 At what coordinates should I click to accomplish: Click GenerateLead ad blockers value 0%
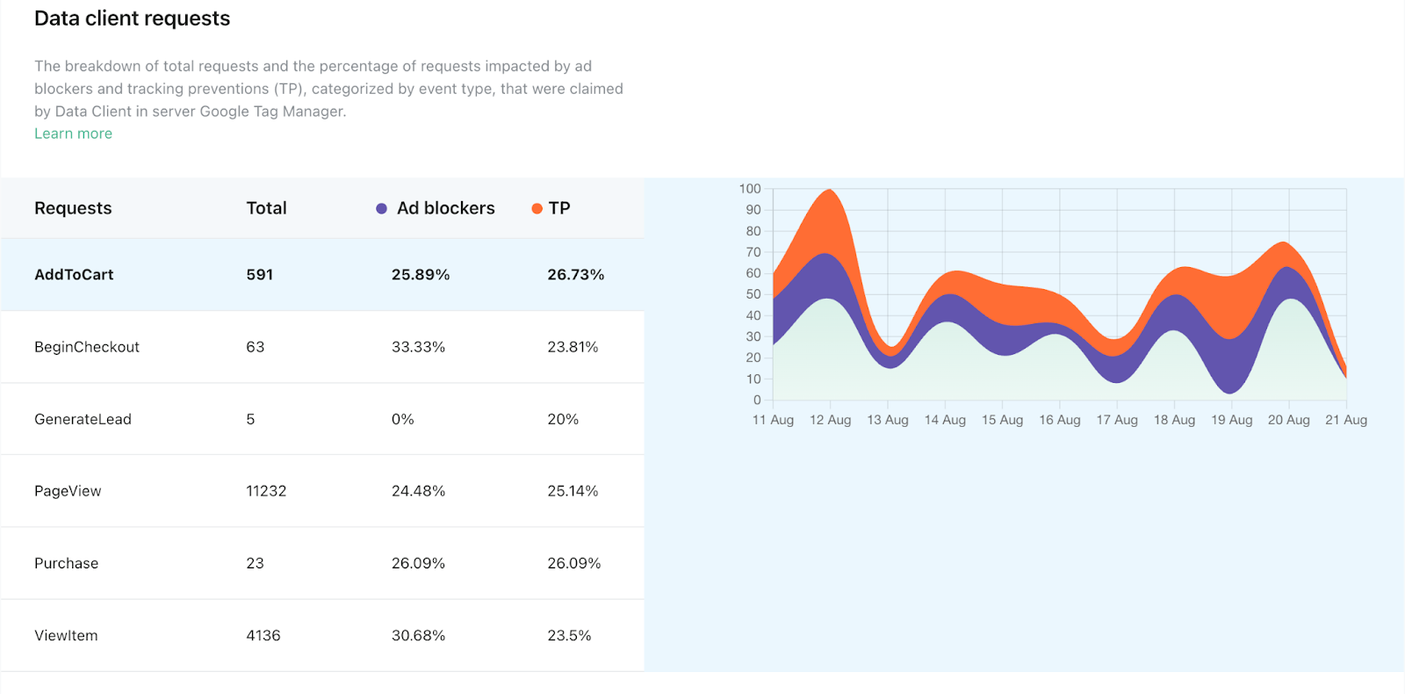402,419
